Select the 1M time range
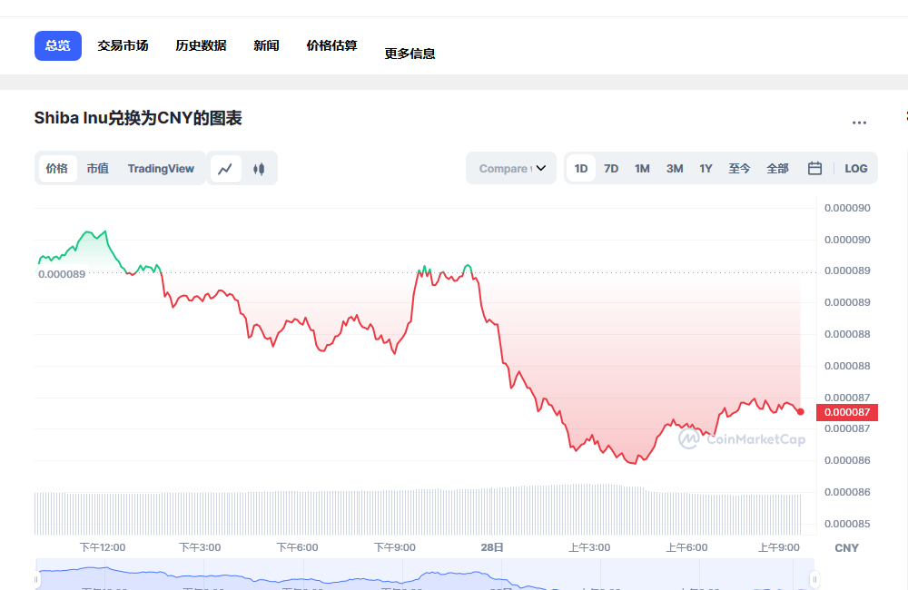908x590 pixels. [x=642, y=169]
